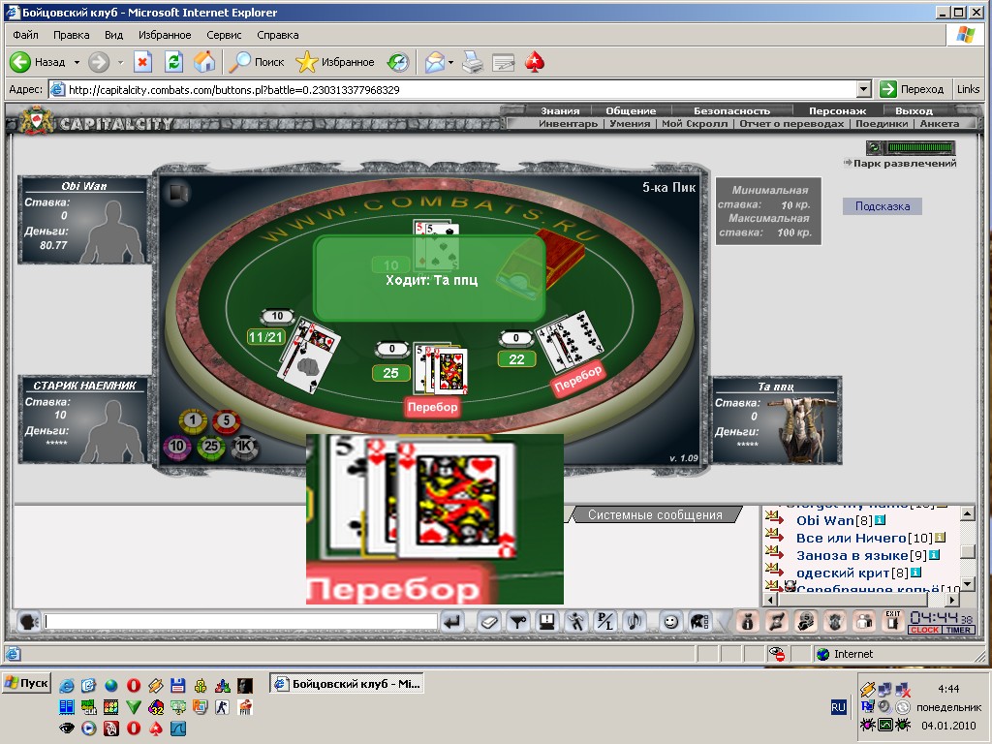The image size is (992, 744).
Task: Click the Системные сообщения tab
Action: coord(655,515)
